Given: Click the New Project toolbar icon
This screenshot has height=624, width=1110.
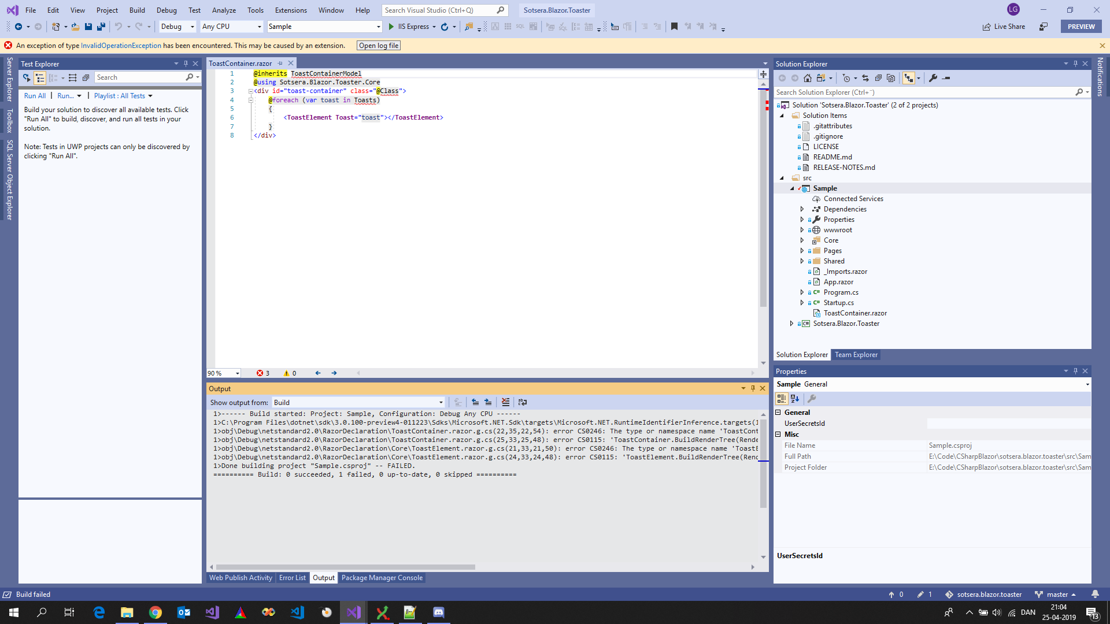Looking at the screenshot, I should [x=55, y=27].
